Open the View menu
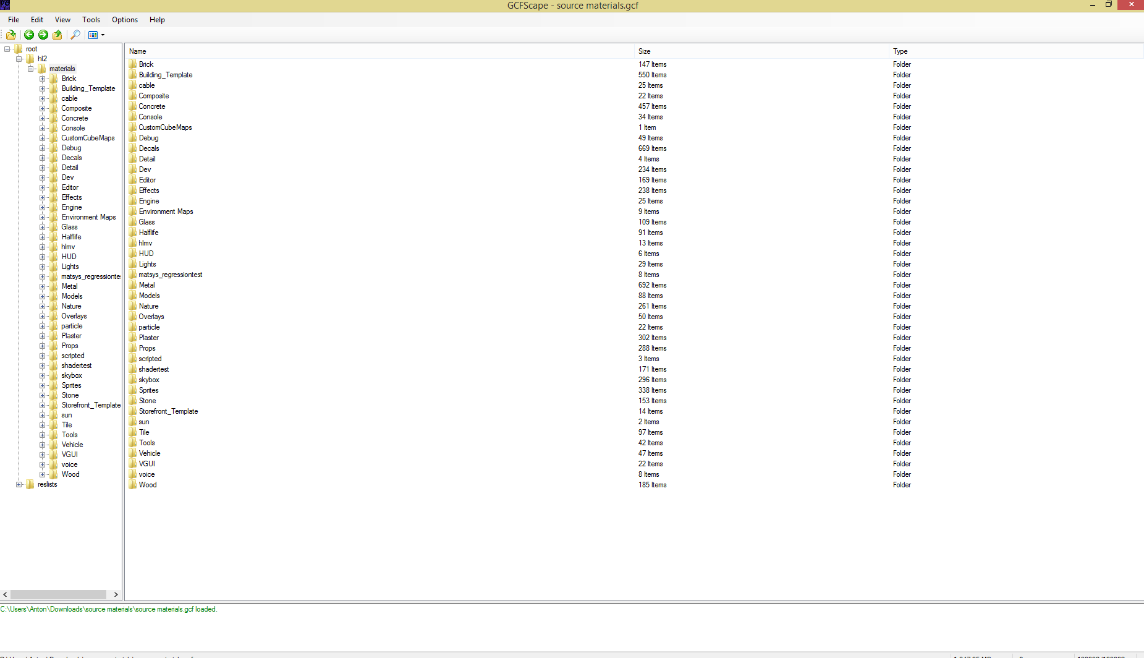Viewport: 1144px width, 658px height. pos(62,20)
